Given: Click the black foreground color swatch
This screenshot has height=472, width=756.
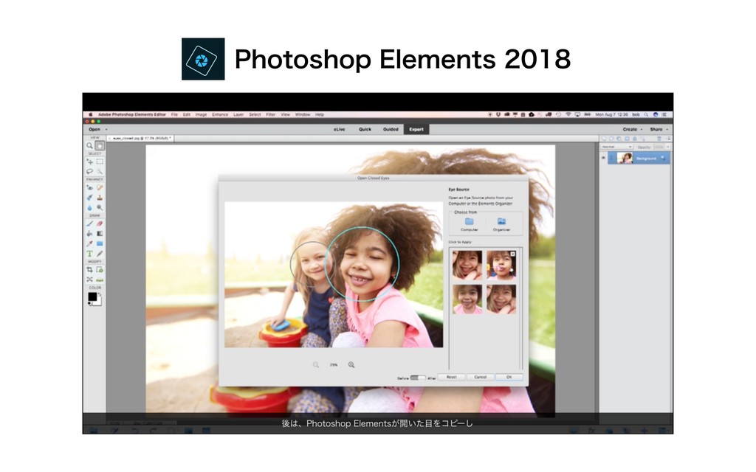Looking at the screenshot, I should click(x=92, y=296).
